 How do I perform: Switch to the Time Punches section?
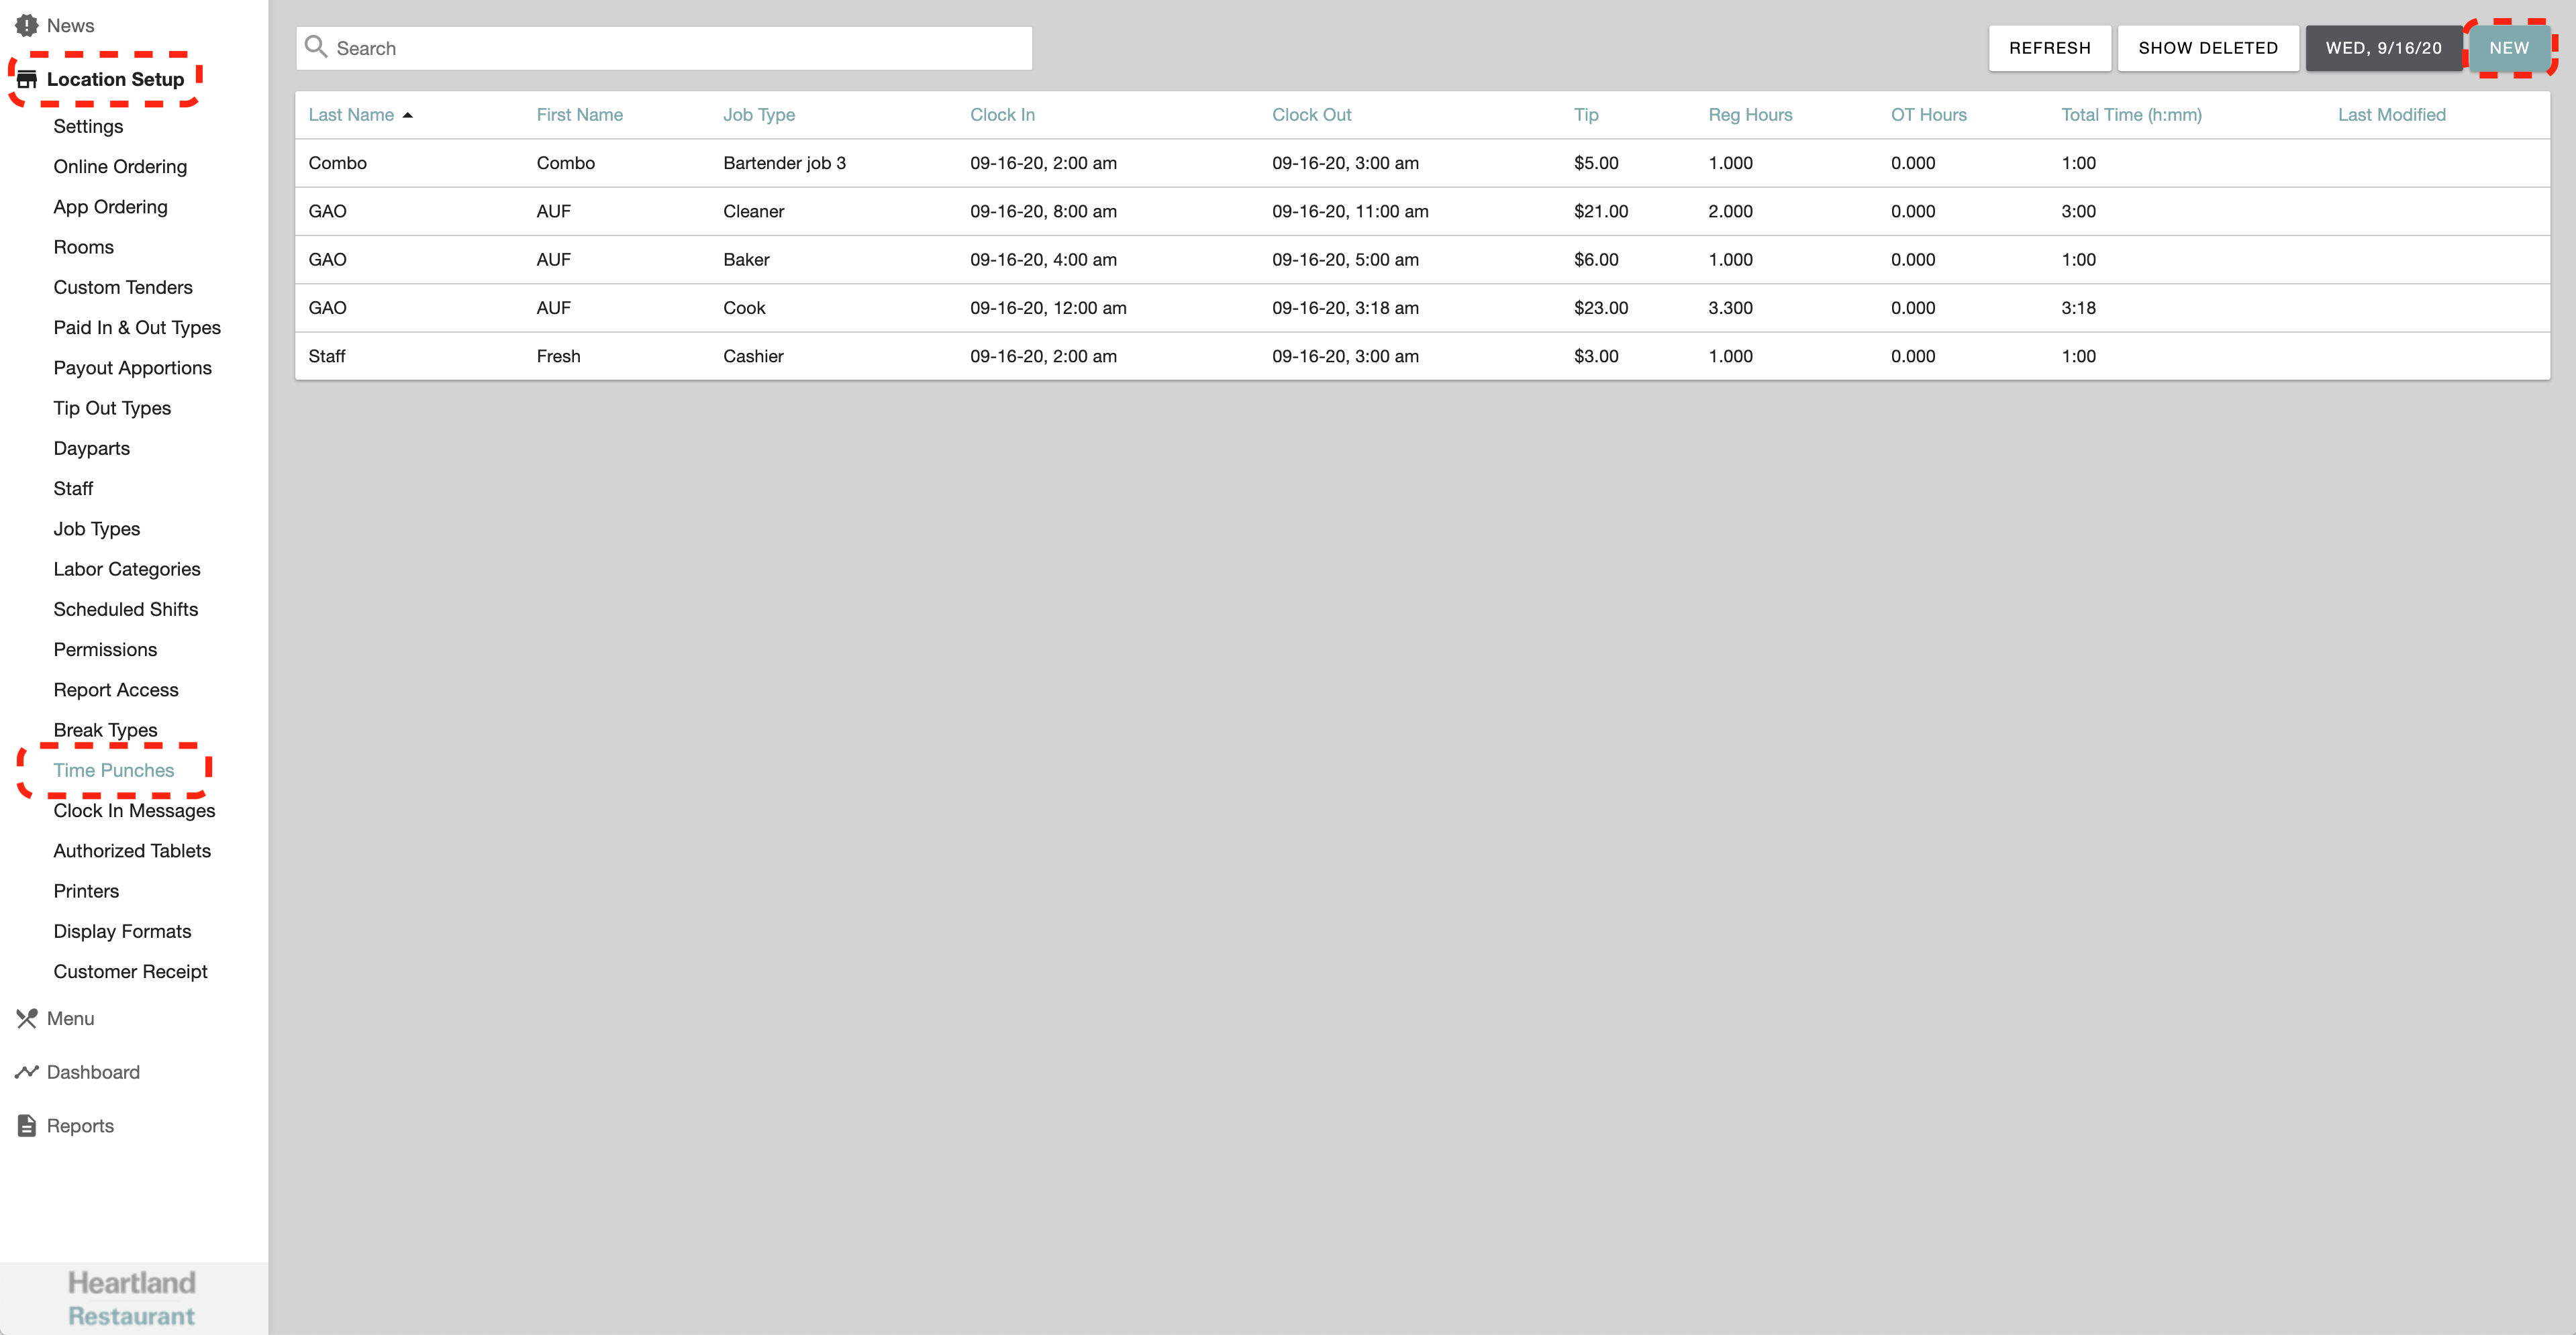113,769
